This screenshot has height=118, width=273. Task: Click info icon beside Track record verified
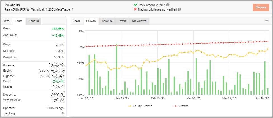(x=168, y=5)
